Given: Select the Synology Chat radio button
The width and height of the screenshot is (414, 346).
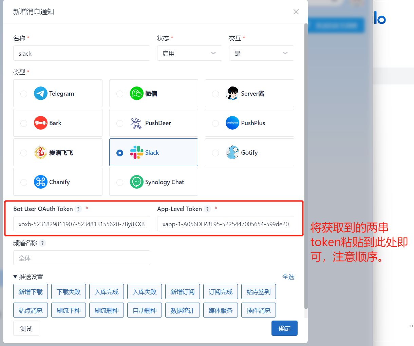Looking at the screenshot, I should click(x=120, y=182).
